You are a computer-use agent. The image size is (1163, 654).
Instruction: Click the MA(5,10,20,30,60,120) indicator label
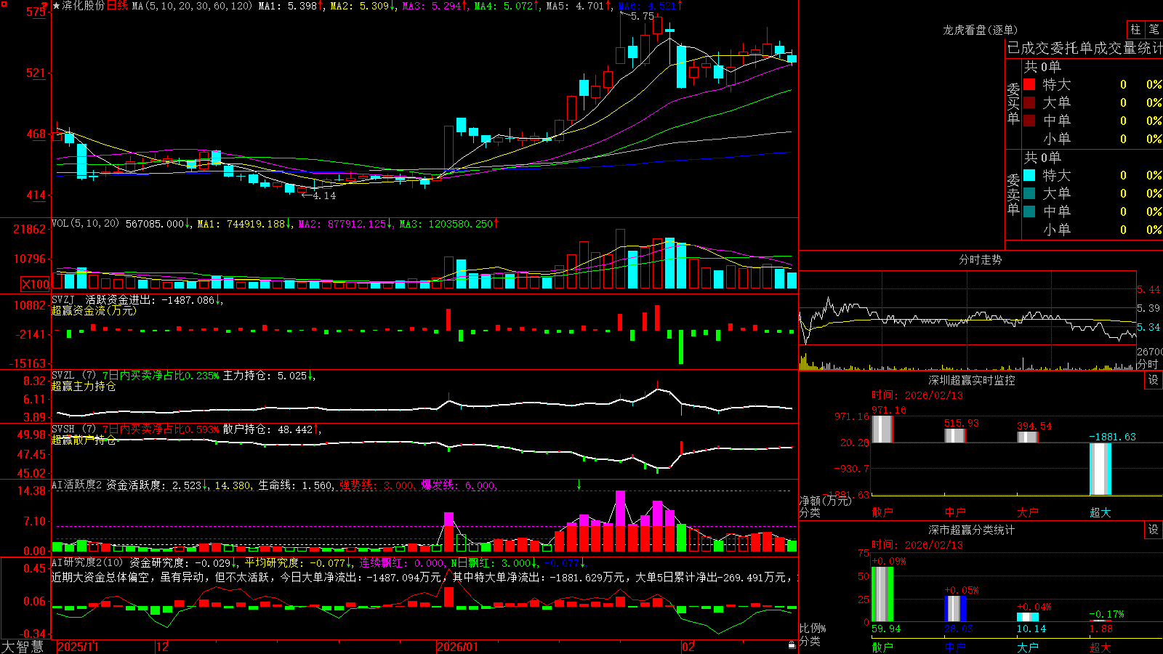(192, 6)
